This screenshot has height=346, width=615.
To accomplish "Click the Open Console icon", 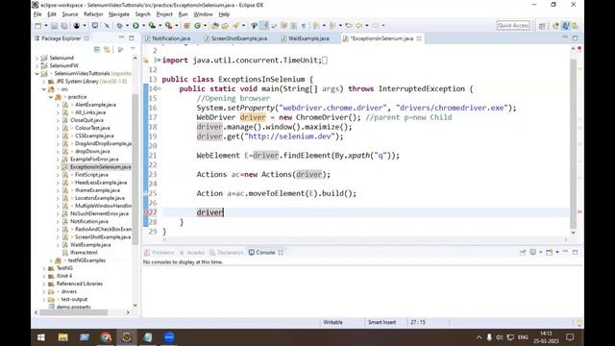I will (550, 252).
